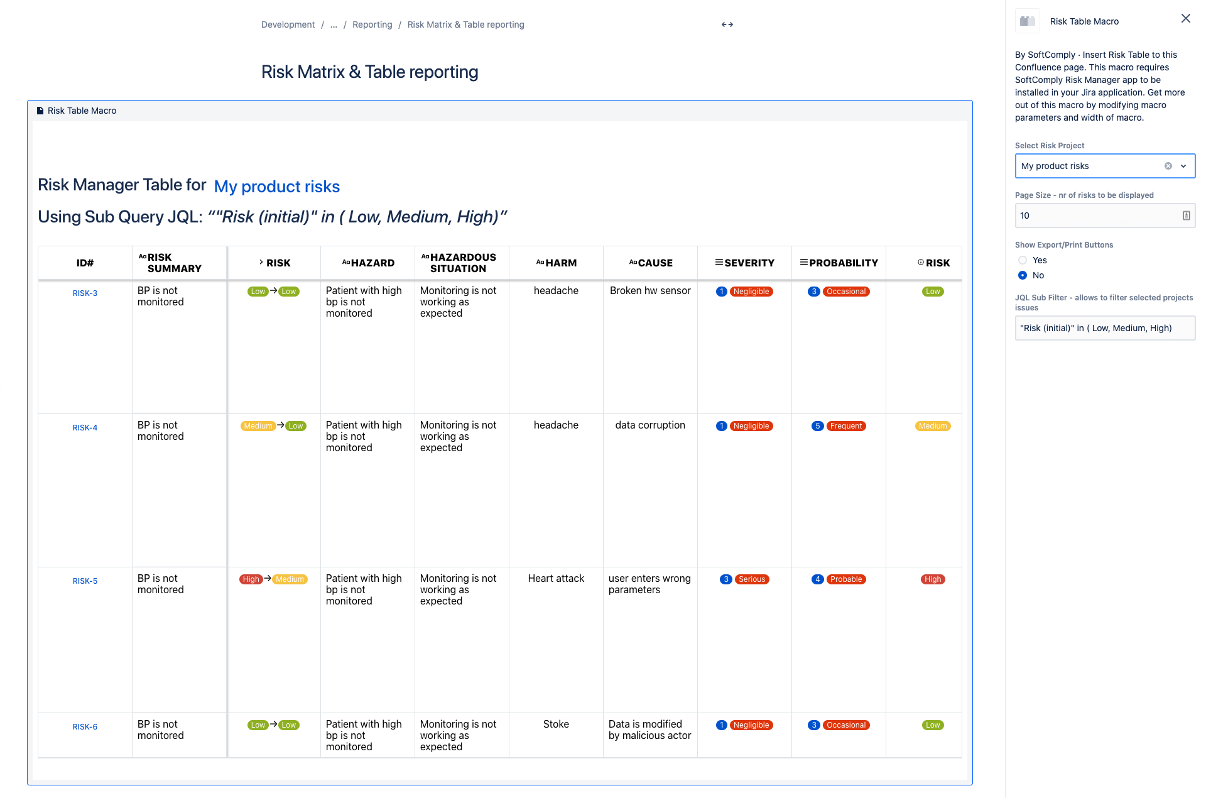Click the Severity column list icon
1206x798 pixels.
click(x=719, y=262)
